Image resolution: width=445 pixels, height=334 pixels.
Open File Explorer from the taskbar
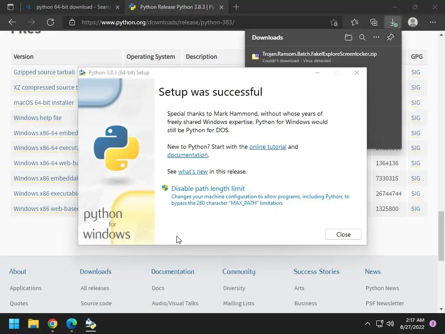33,324
